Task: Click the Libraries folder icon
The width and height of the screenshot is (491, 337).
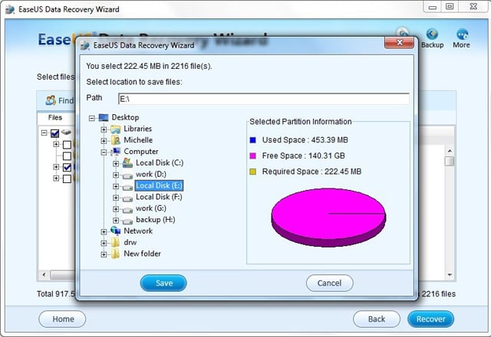Action: pos(116,129)
